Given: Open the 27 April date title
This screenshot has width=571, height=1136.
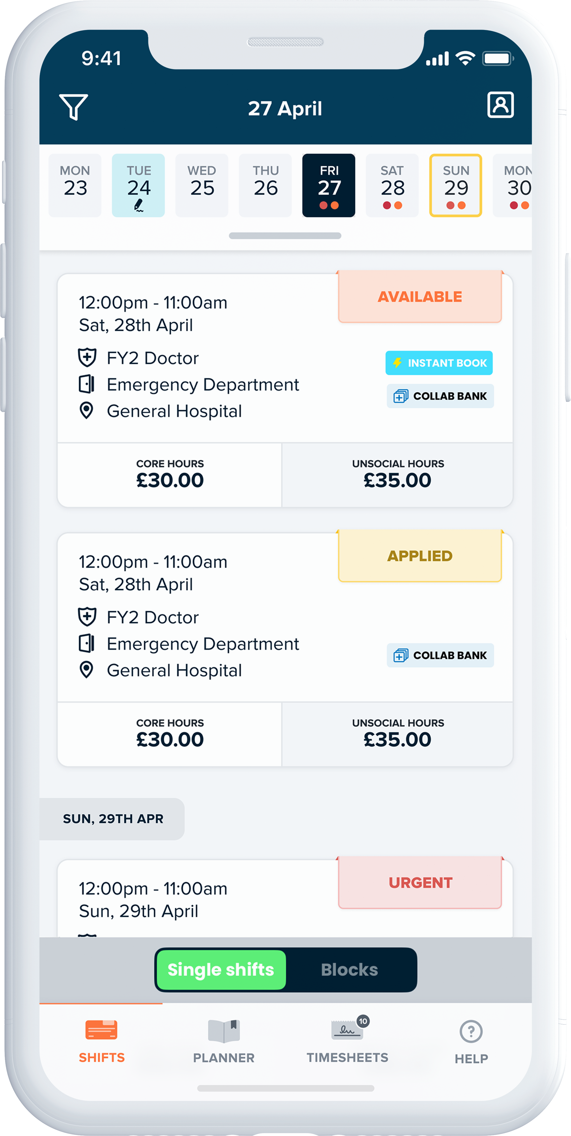Looking at the screenshot, I should coord(285,109).
